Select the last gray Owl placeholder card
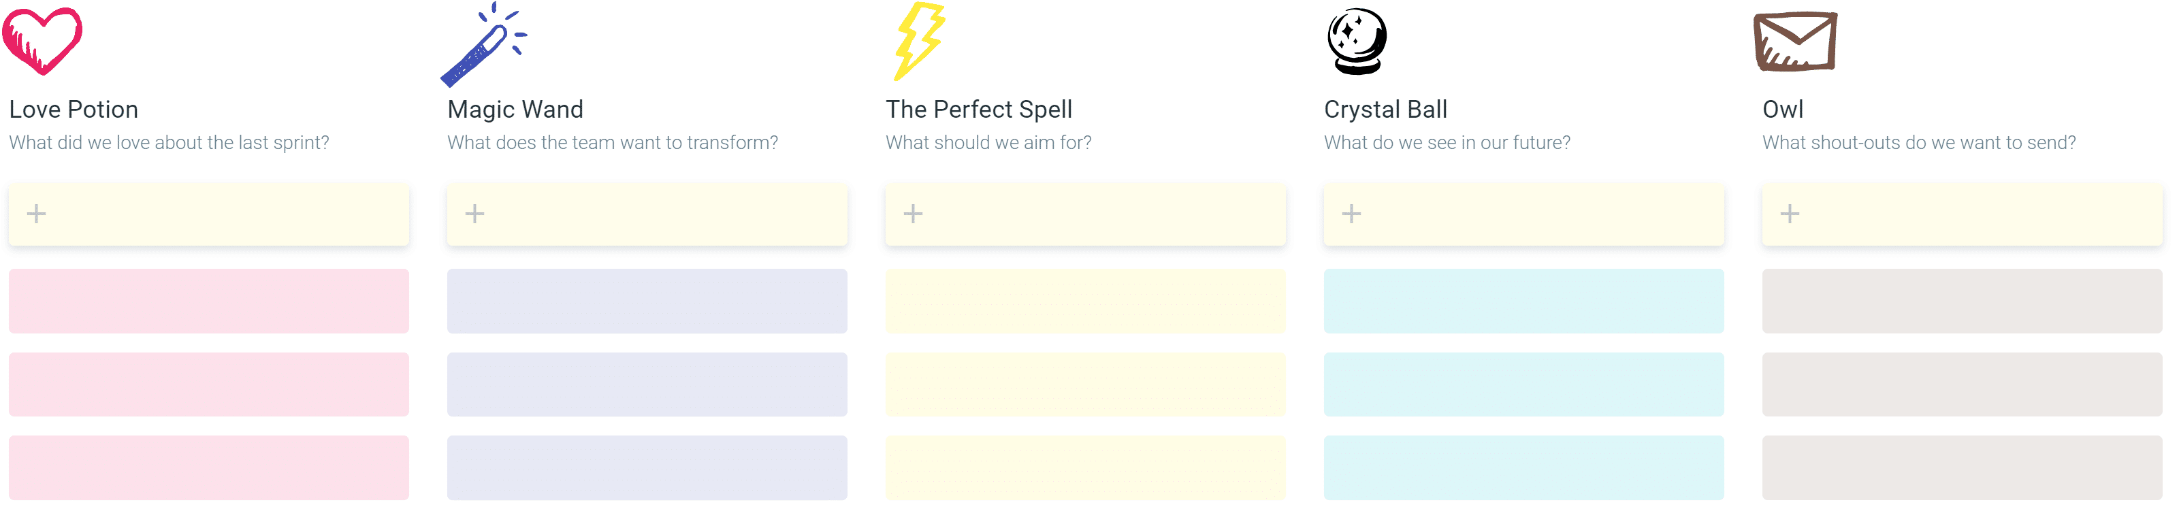The width and height of the screenshot is (2179, 509). click(x=1963, y=467)
